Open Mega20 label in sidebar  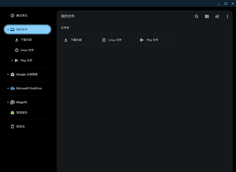pyautogui.click(x=22, y=102)
